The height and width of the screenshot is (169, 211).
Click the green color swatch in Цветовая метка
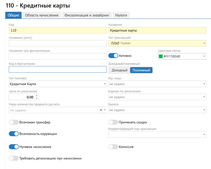(161, 56)
